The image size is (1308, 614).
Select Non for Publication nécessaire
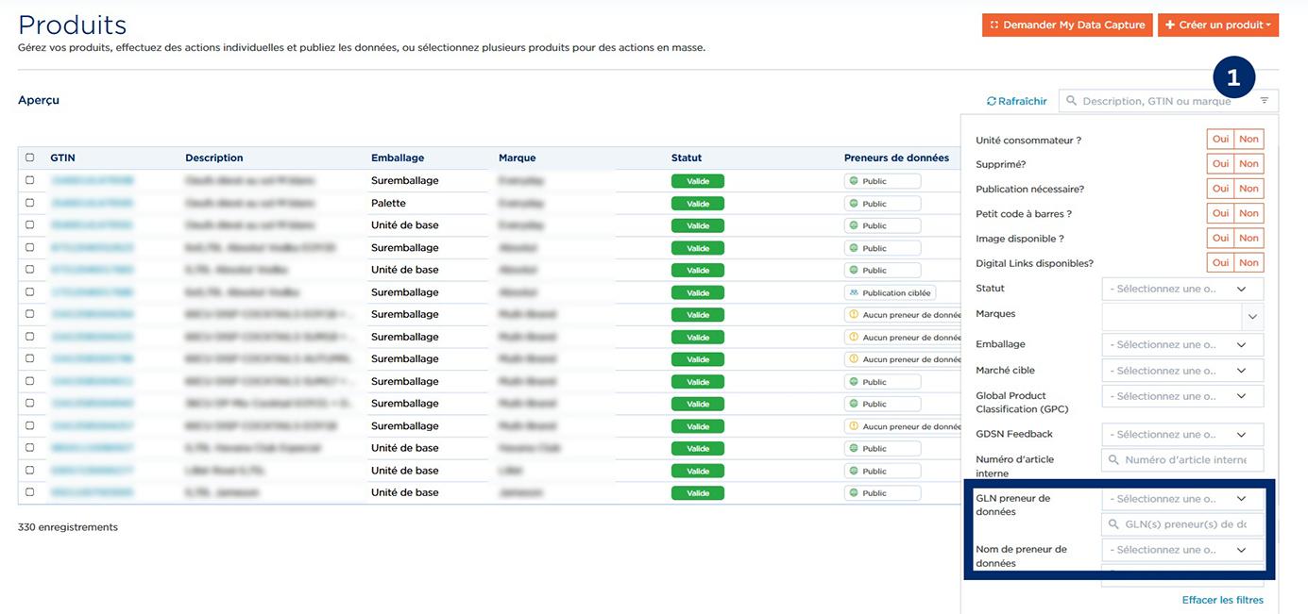click(1249, 189)
